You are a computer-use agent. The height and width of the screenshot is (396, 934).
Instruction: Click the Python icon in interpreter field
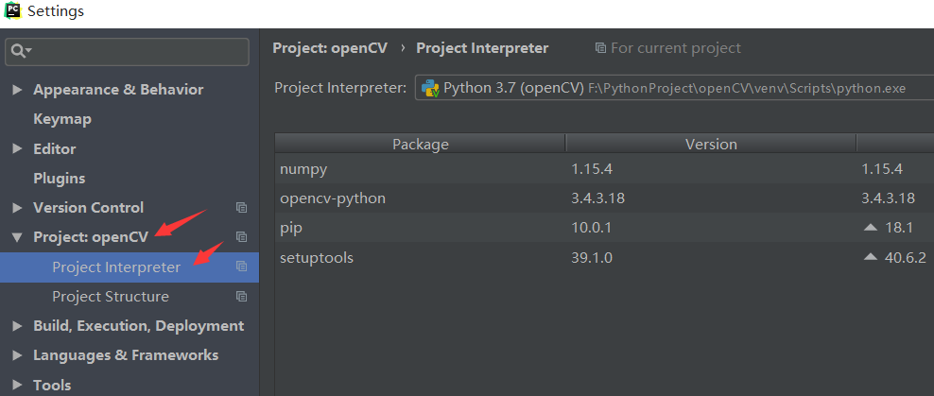430,89
